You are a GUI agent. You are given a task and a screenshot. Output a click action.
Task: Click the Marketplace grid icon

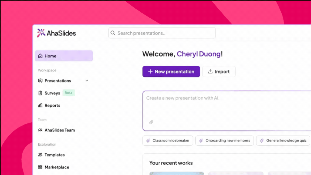[x=40, y=167]
